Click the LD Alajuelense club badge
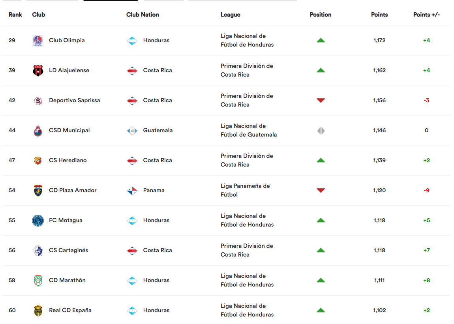454x324 pixels. (x=38, y=70)
